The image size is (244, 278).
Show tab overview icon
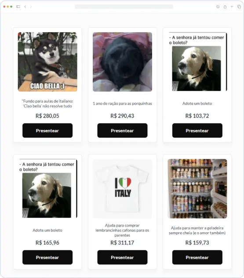pyautogui.click(x=239, y=7)
